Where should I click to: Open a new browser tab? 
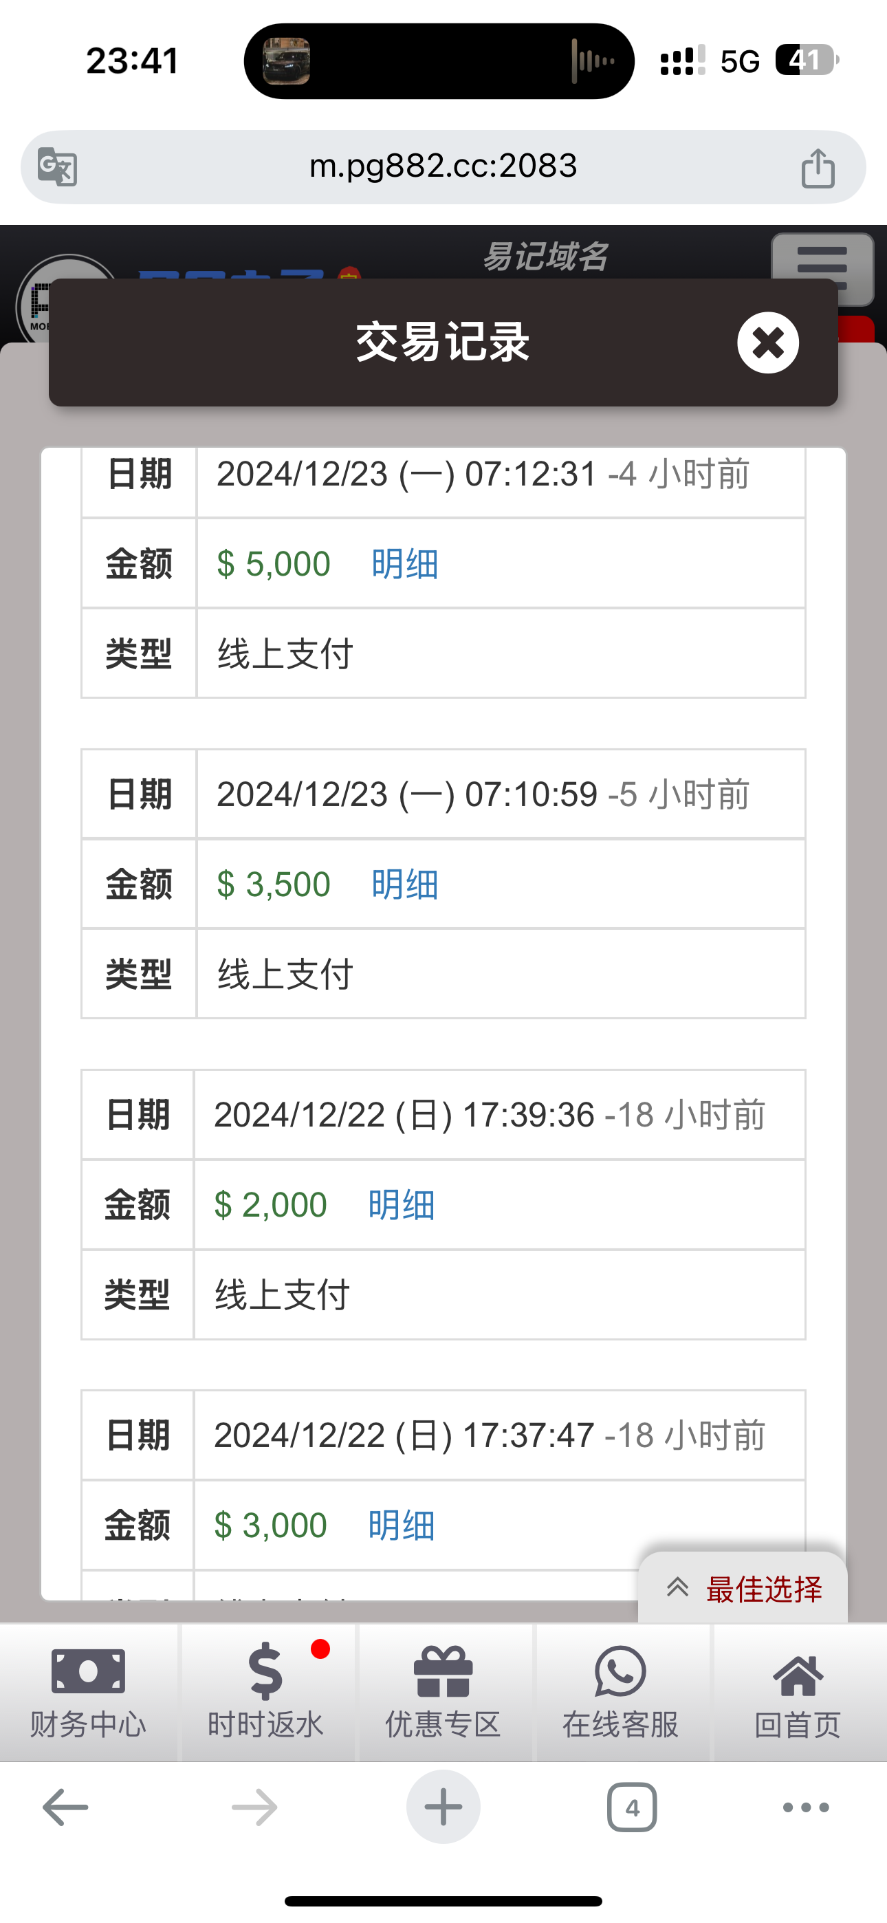pos(443,1807)
